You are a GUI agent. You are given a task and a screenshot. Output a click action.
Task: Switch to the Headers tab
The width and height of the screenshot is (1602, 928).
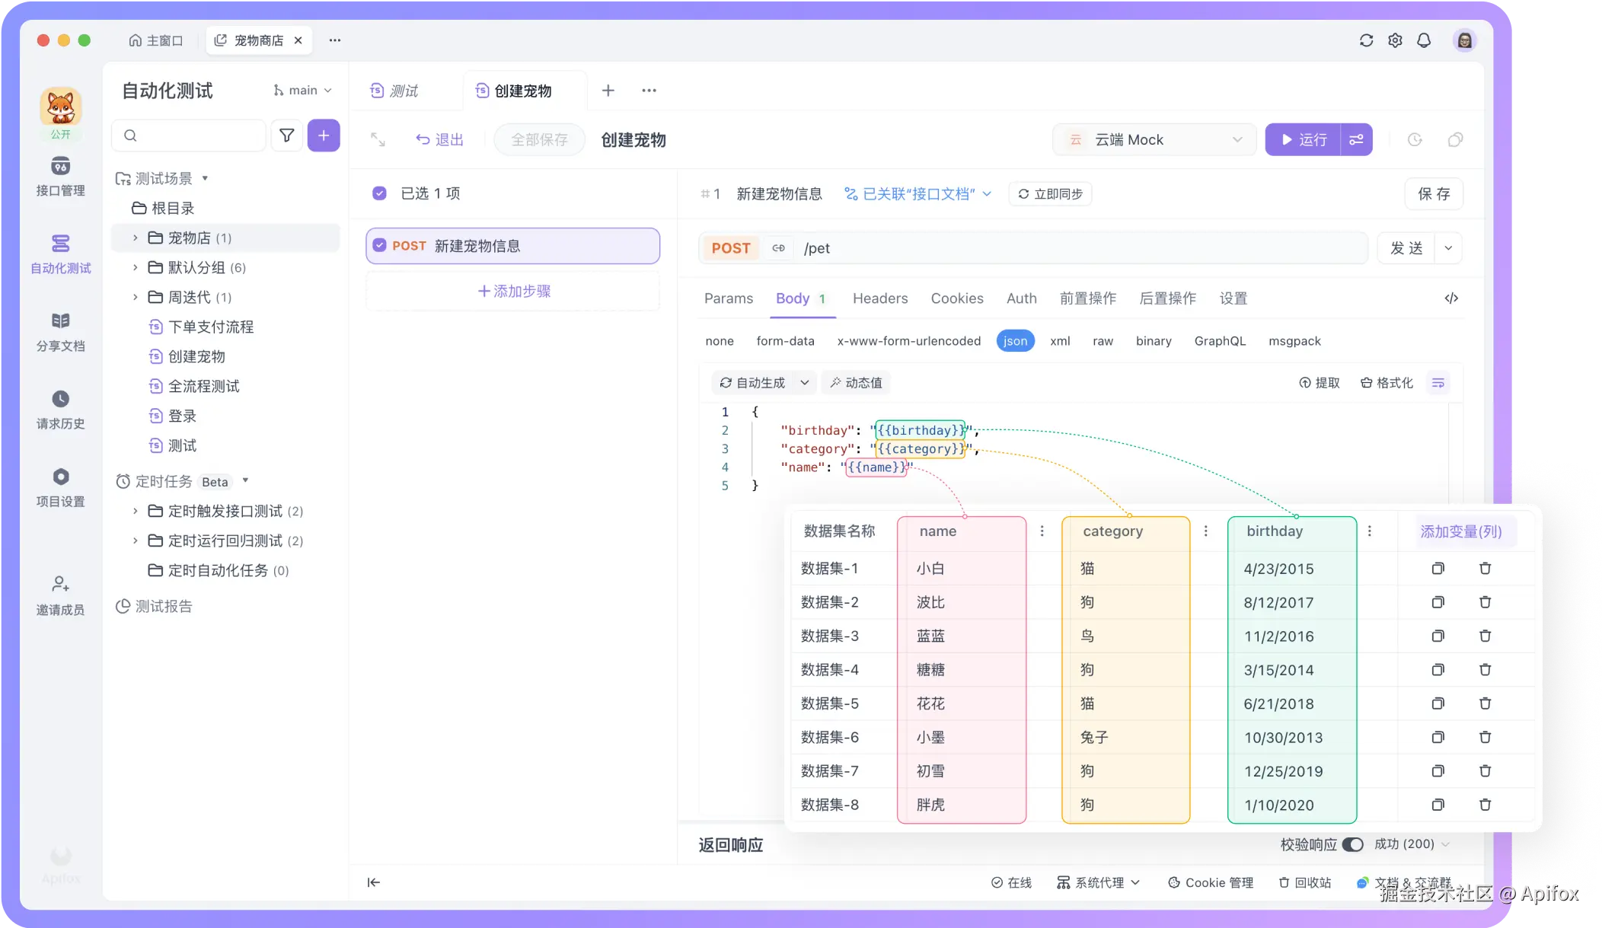coord(880,298)
